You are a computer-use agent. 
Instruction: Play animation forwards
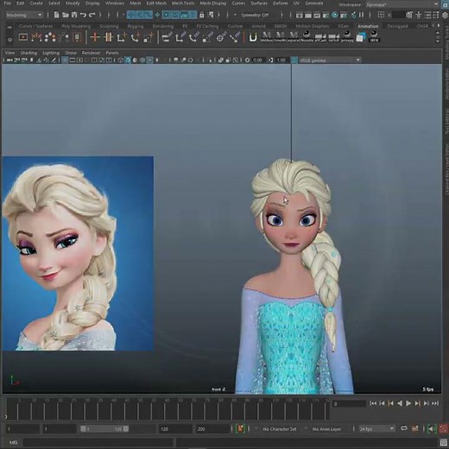(x=408, y=403)
